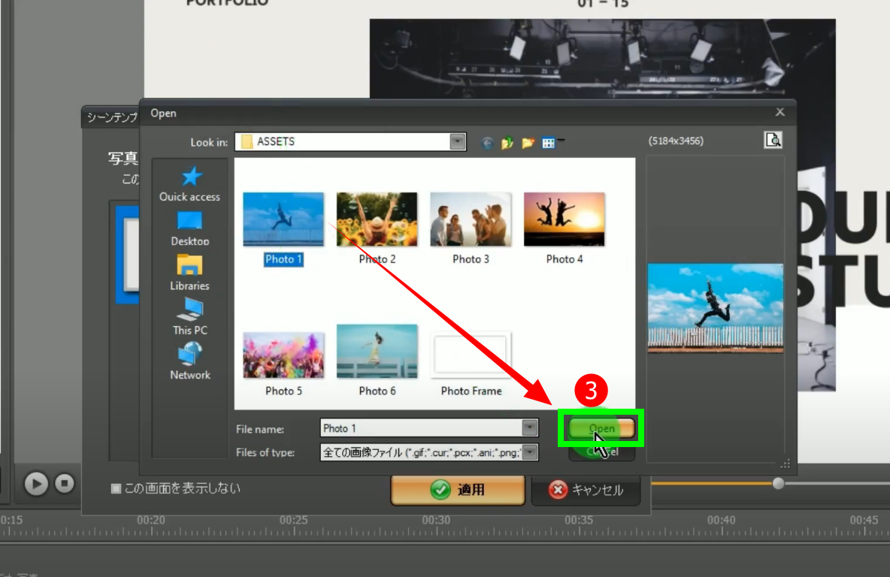Image resolution: width=890 pixels, height=577 pixels.
Task: Open Desktop in the places sidebar
Action: point(189,228)
